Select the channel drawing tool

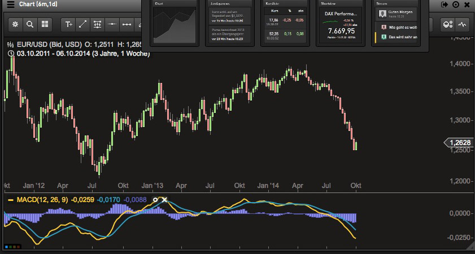click(x=97, y=25)
